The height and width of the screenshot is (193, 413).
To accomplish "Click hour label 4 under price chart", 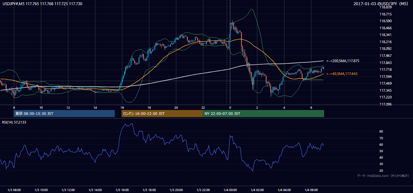I will (284, 107).
